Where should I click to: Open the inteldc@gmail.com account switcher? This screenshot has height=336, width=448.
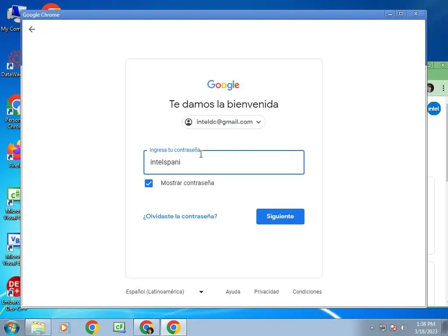[224, 122]
